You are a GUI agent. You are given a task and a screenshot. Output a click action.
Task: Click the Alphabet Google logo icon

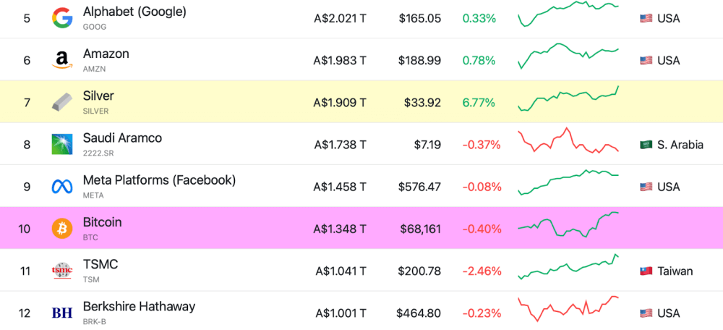coord(62,18)
